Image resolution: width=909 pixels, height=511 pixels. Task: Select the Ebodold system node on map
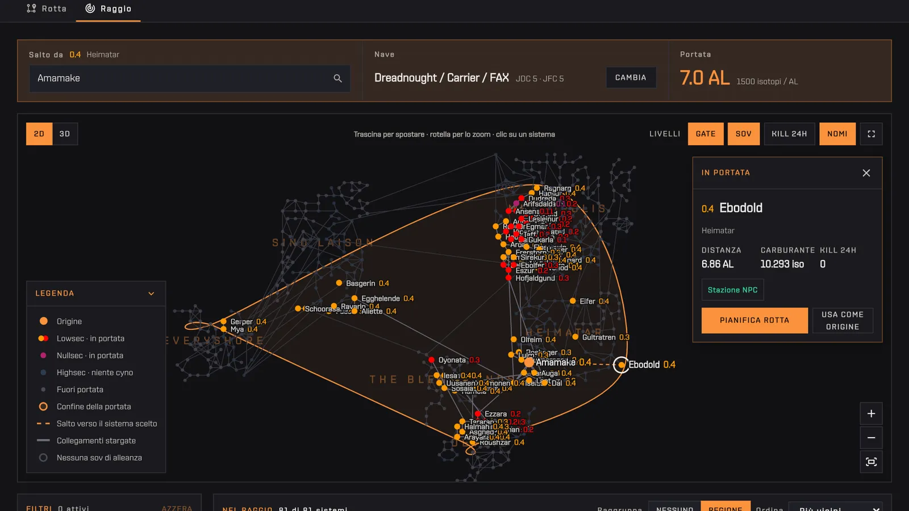(621, 365)
